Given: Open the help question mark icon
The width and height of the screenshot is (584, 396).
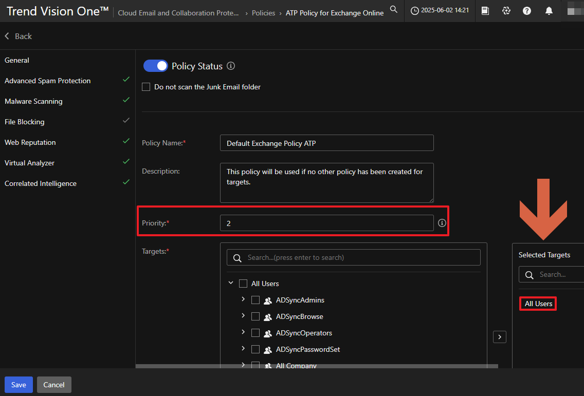Looking at the screenshot, I should (527, 10).
